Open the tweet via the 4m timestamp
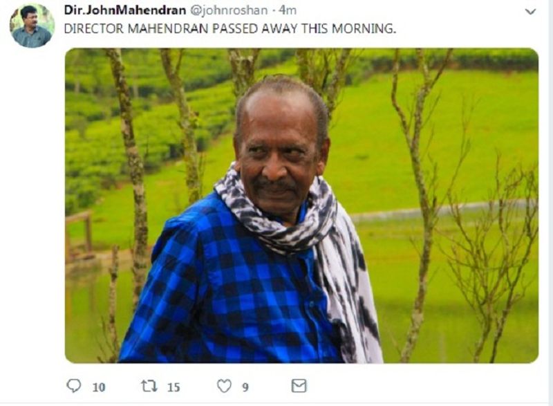Screen dimensions: 553x406 288,10
